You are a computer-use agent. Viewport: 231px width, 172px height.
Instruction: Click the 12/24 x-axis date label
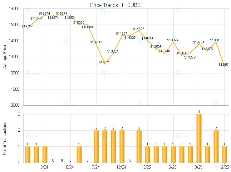tap(122, 167)
